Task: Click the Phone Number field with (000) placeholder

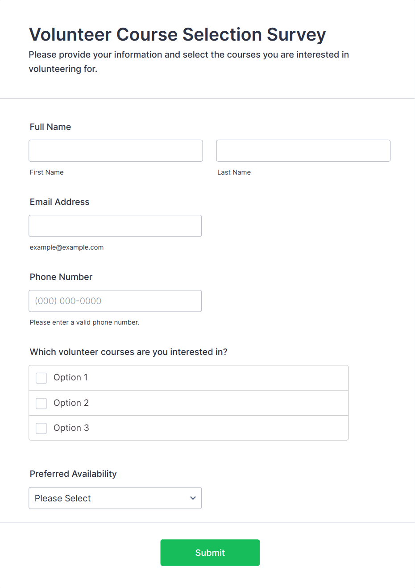Action: pyautogui.click(x=115, y=301)
